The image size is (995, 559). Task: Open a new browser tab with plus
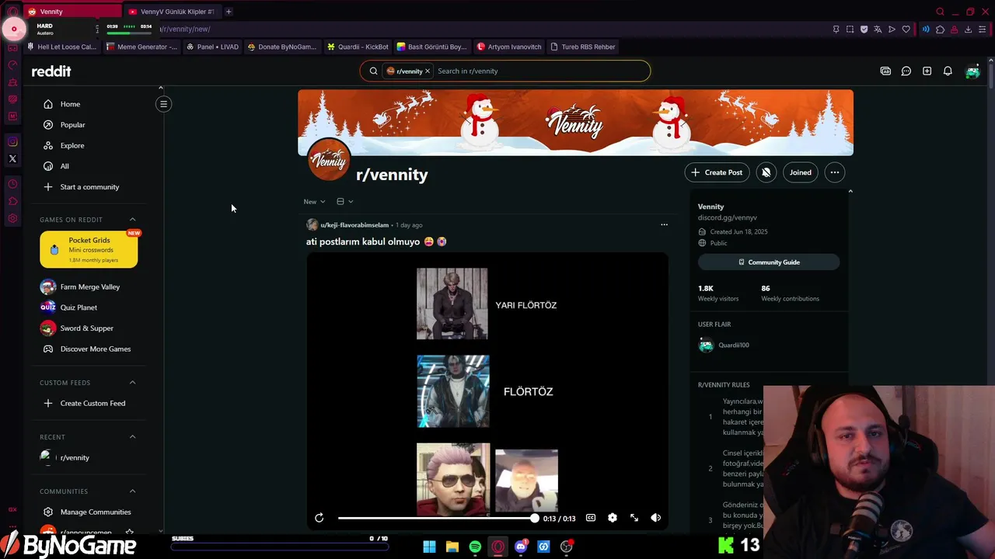pyautogui.click(x=229, y=12)
